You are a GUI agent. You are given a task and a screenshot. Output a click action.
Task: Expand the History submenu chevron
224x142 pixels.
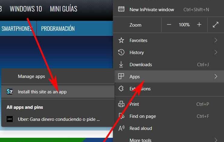216,52
